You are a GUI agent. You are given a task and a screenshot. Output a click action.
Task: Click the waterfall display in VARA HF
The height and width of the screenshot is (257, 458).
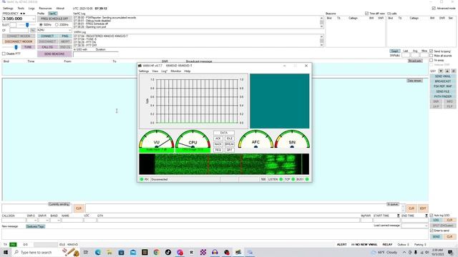coord(224,164)
